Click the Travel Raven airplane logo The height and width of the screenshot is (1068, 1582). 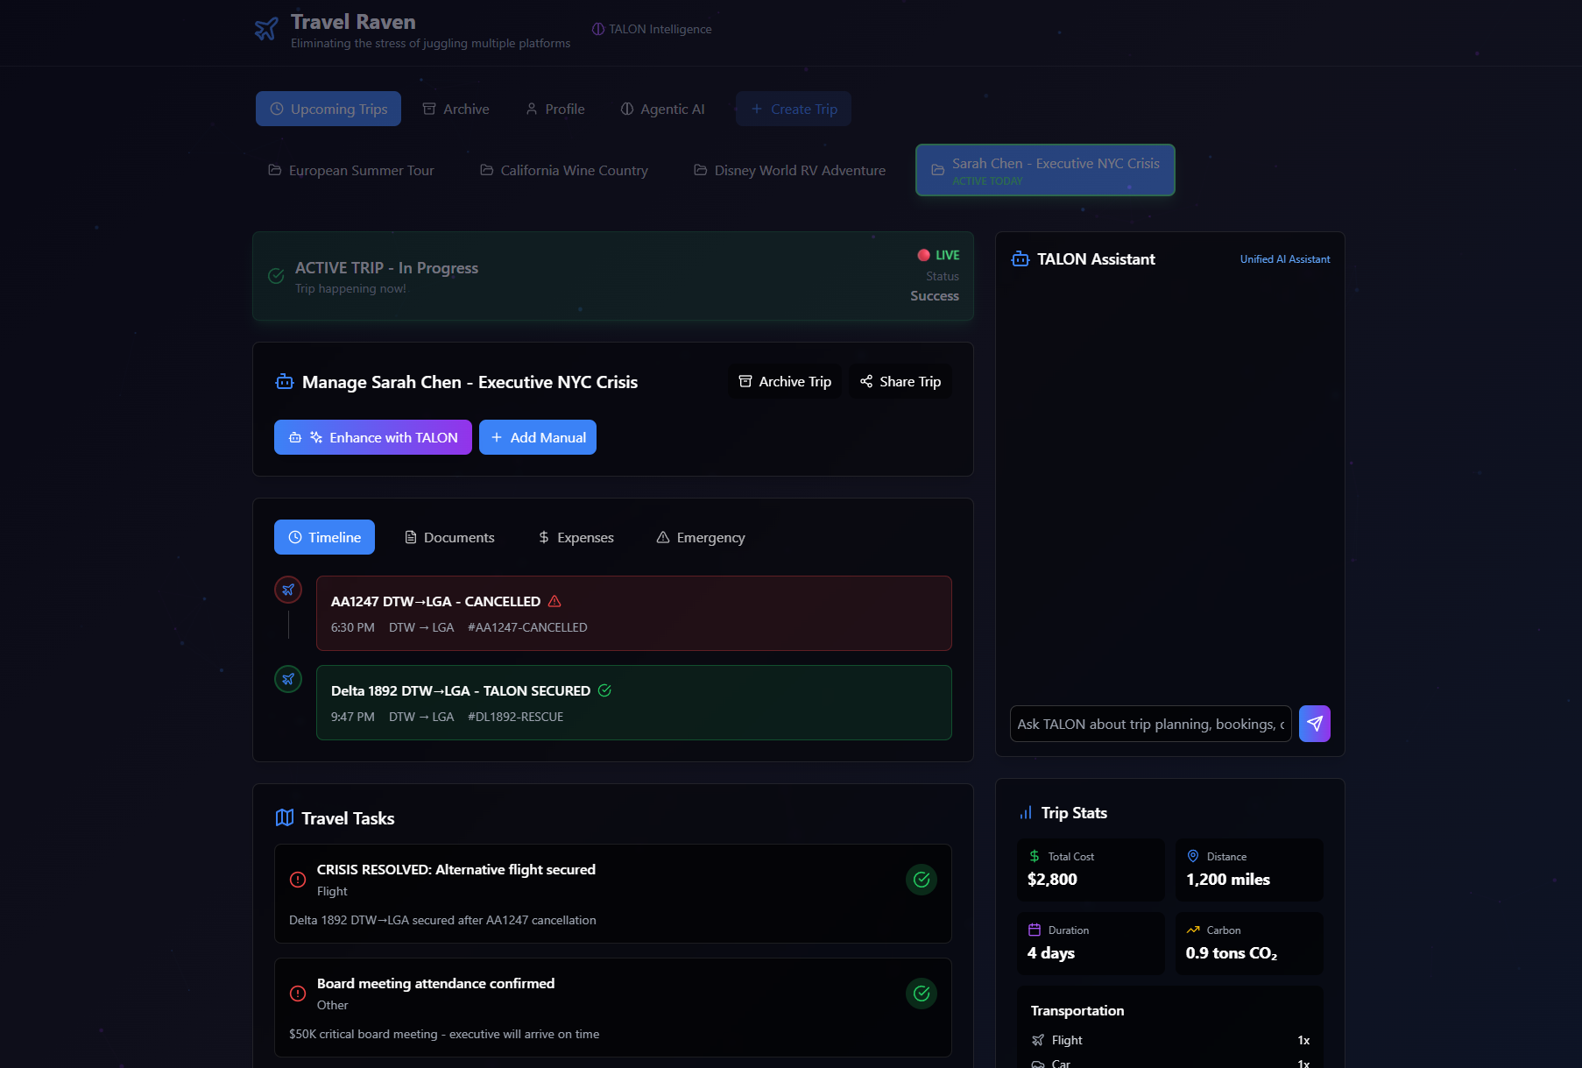[x=266, y=29]
